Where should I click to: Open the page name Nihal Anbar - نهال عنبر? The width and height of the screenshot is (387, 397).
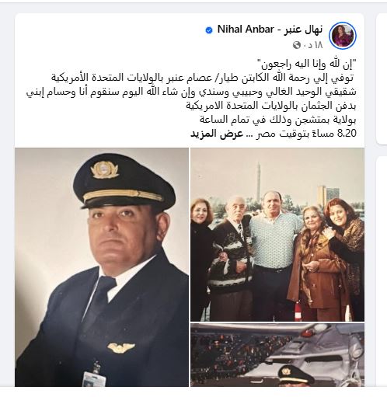coord(270,30)
